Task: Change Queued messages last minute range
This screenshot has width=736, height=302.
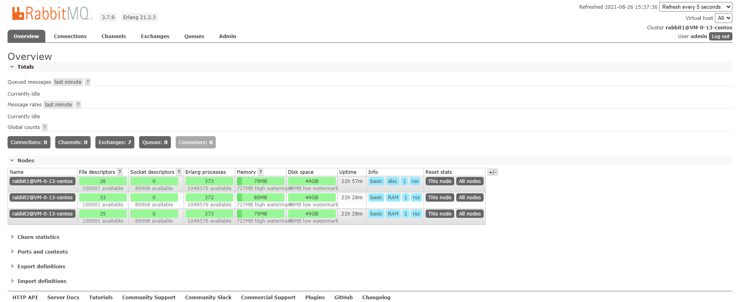Action: [68, 82]
